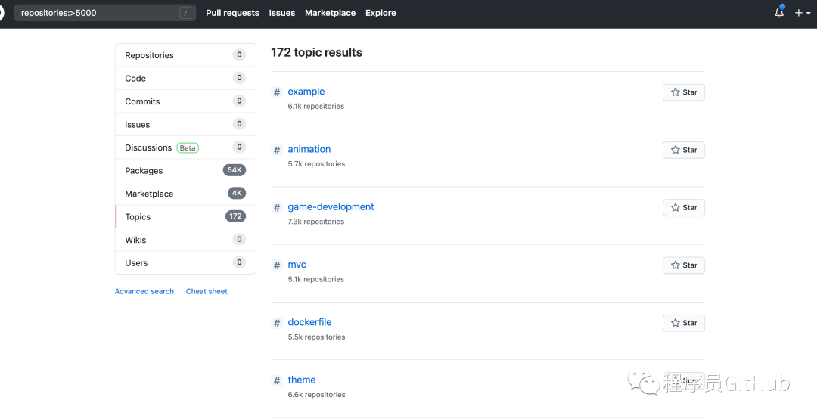
Task: Select Marketplace in the search sidebar
Action: coord(185,194)
